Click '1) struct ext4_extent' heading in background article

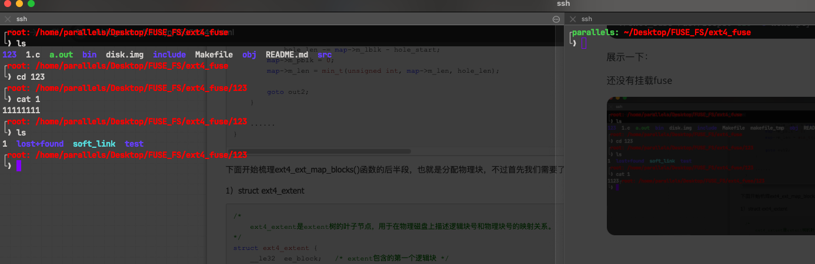pos(265,191)
